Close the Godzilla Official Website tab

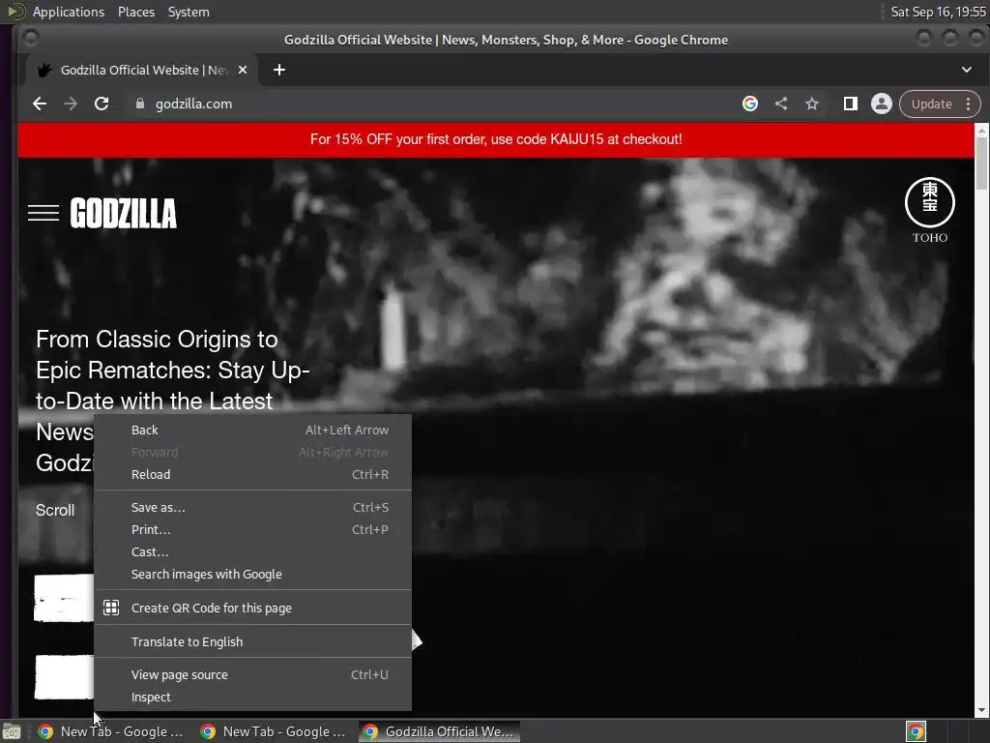[x=243, y=70]
